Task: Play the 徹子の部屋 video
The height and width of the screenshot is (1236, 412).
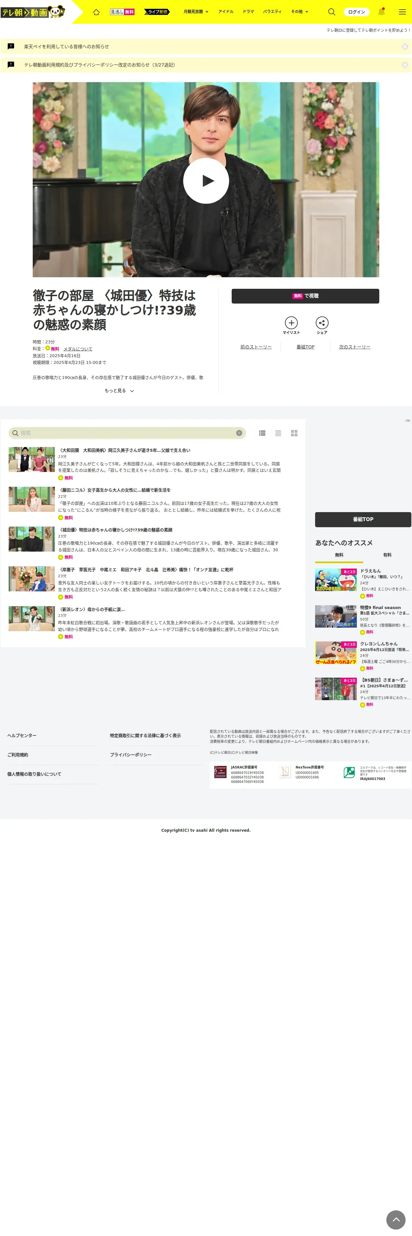Action: [206, 181]
